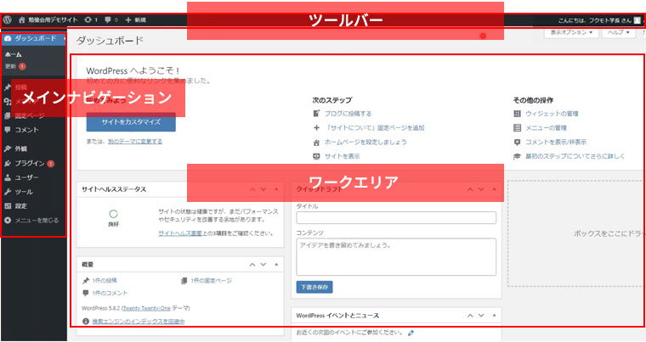
Task: Move the WordPress イベントとニュース panel up
Action: point(470,316)
